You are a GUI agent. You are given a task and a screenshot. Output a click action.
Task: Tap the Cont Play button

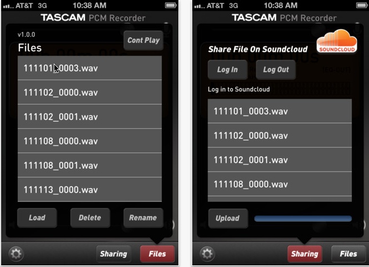pyautogui.click(x=143, y=40)
